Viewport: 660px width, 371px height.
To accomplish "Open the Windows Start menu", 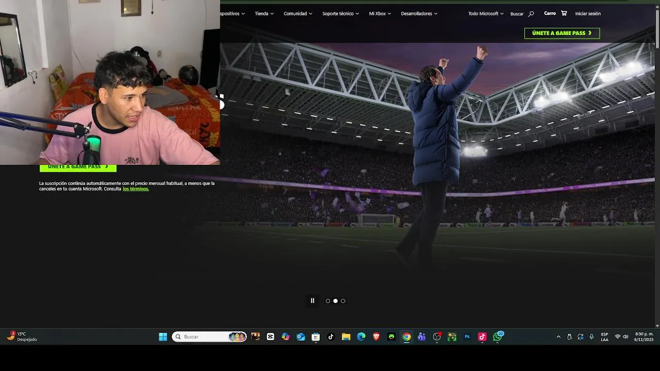I will pos(163,337).
